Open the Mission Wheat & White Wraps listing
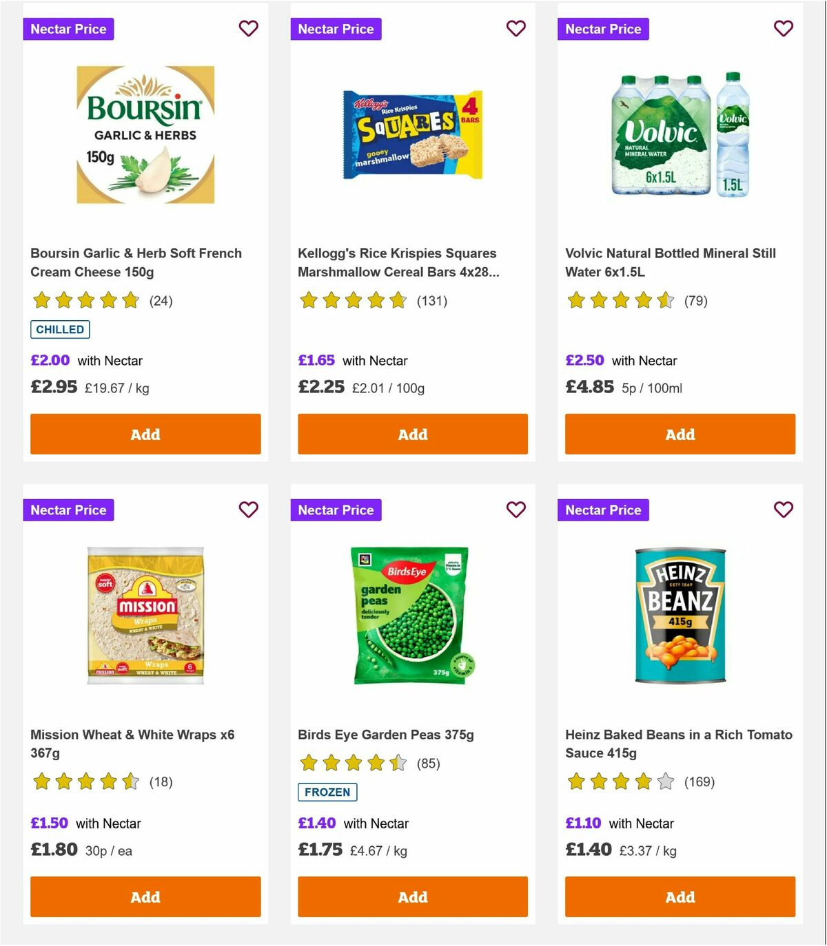The height and width of the screenshot is (946, 827). (132, 744)
